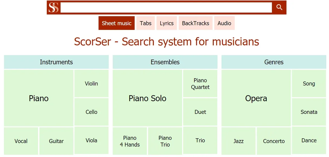This screenshot has height=157, width=329.
Task: Select the Sheet music tab
Action: point(117,23)
